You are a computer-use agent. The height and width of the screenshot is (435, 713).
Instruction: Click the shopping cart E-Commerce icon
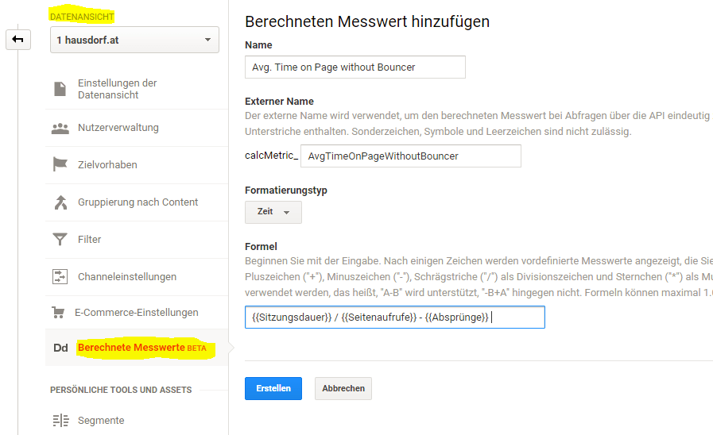[58, 313]
